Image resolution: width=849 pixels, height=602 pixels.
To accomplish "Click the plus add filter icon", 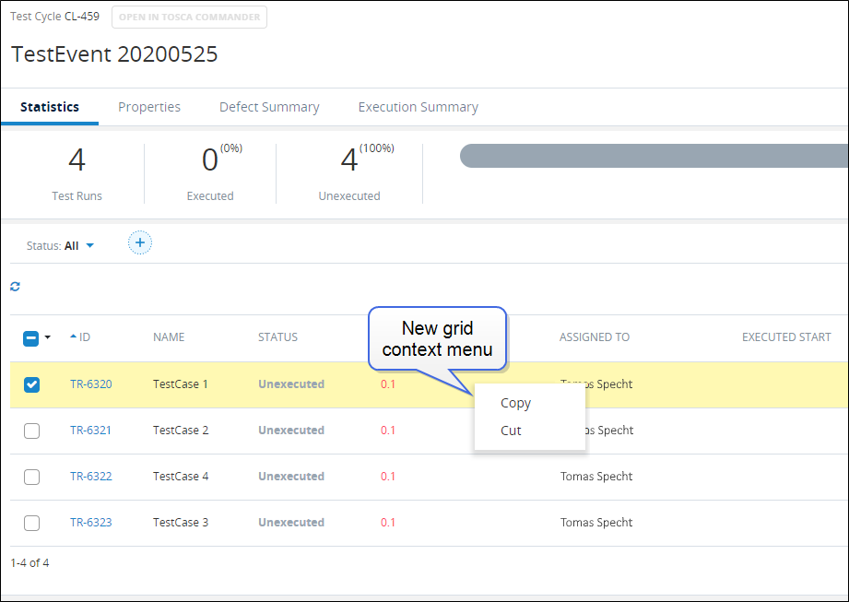I will point(140,243).
